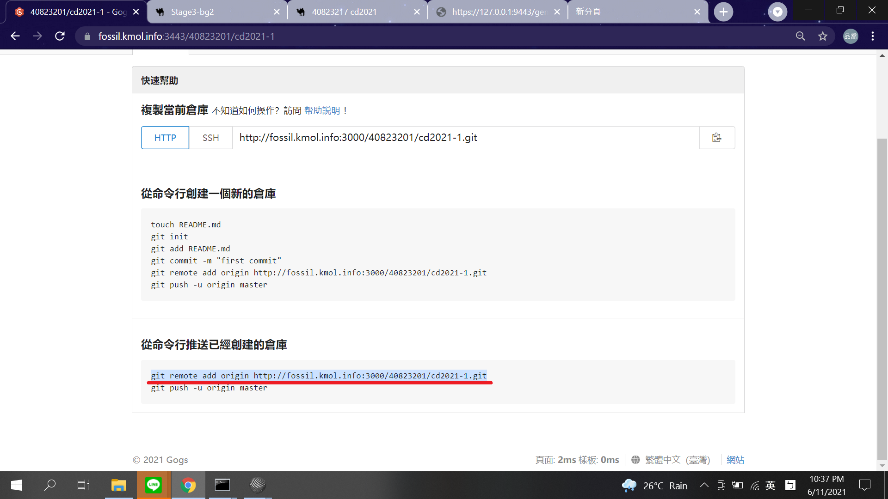Click the globe language icon in footer
Image resolution: width=888 pixels, height=499 pixels.
[635, 460]
